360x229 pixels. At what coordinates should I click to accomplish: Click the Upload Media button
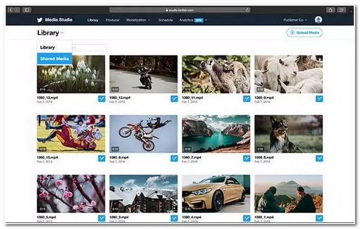pos(304,33)
